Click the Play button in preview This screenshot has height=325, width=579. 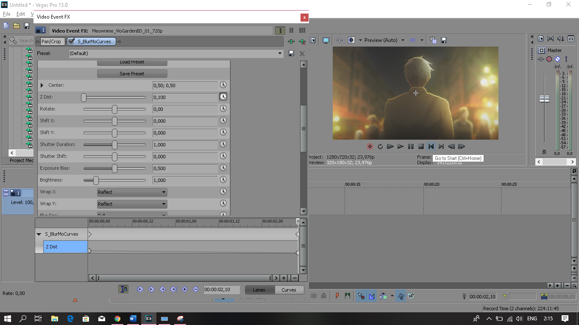point(401,146)
